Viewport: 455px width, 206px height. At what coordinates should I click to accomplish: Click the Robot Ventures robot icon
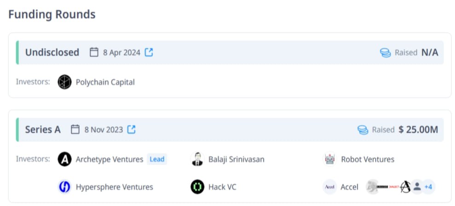[x=330, y=159]
